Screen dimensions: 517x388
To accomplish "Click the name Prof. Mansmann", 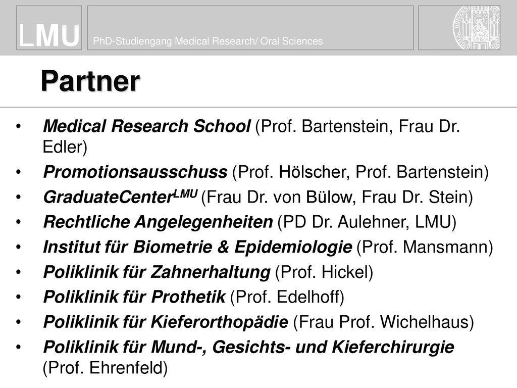I will 425,247.
